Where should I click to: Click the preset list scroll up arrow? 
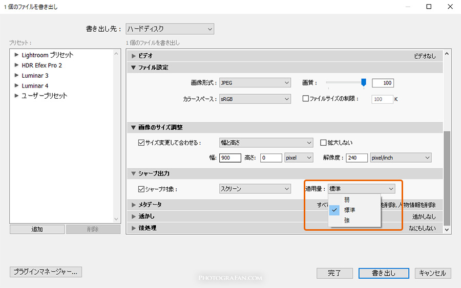[116, 54]
